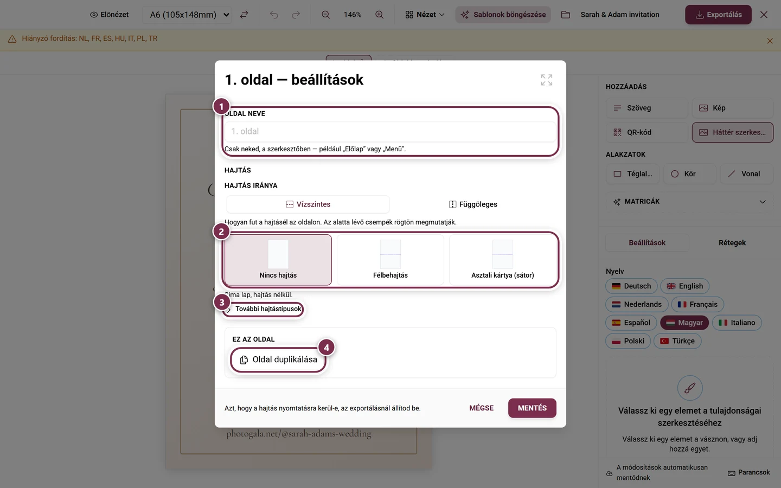Choose the Nincs hajtás fold tile
This screenshot has height=488, width=781.
[x=278, y=260]
